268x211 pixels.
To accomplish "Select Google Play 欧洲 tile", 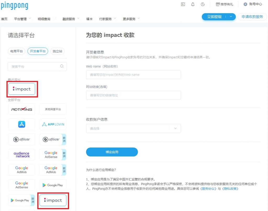I will [22, 200].
